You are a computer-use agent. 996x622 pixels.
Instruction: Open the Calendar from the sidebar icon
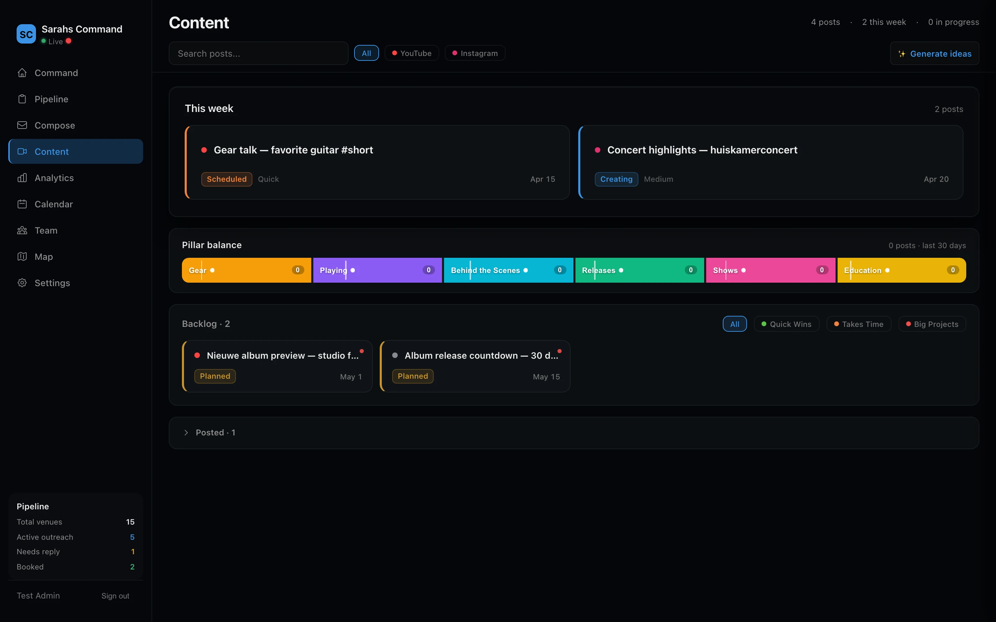pyautogui.click(x=22, y=204)
